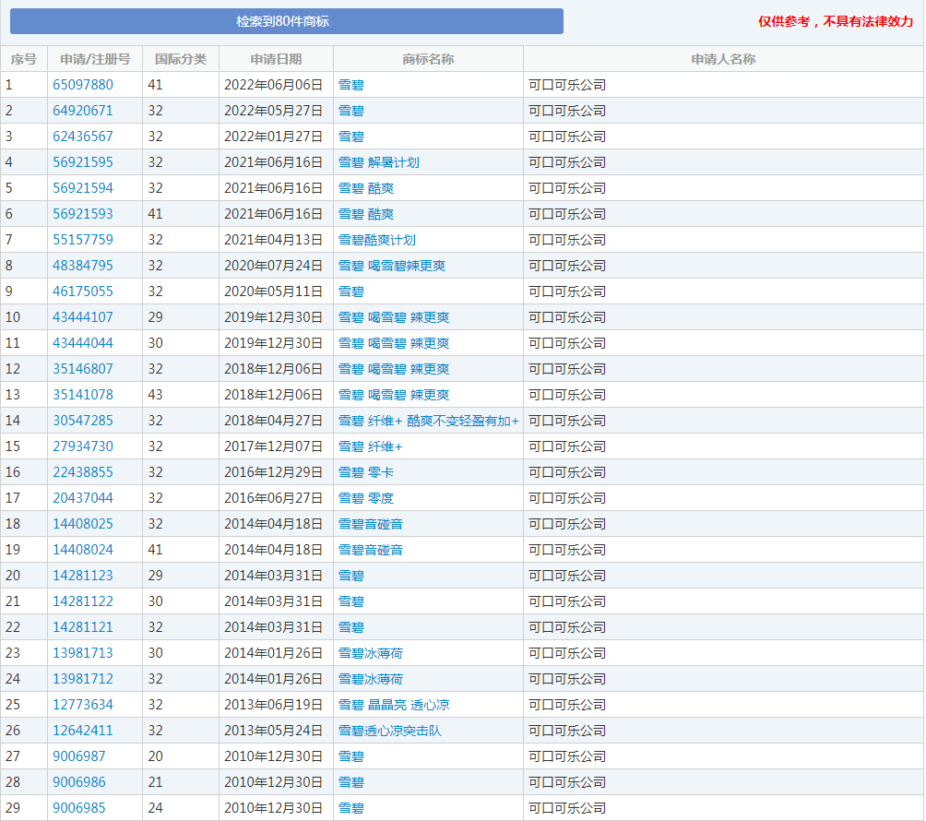Open registration number 14408025 link
This screenshot has width=926, height=821.
(83, 524)
